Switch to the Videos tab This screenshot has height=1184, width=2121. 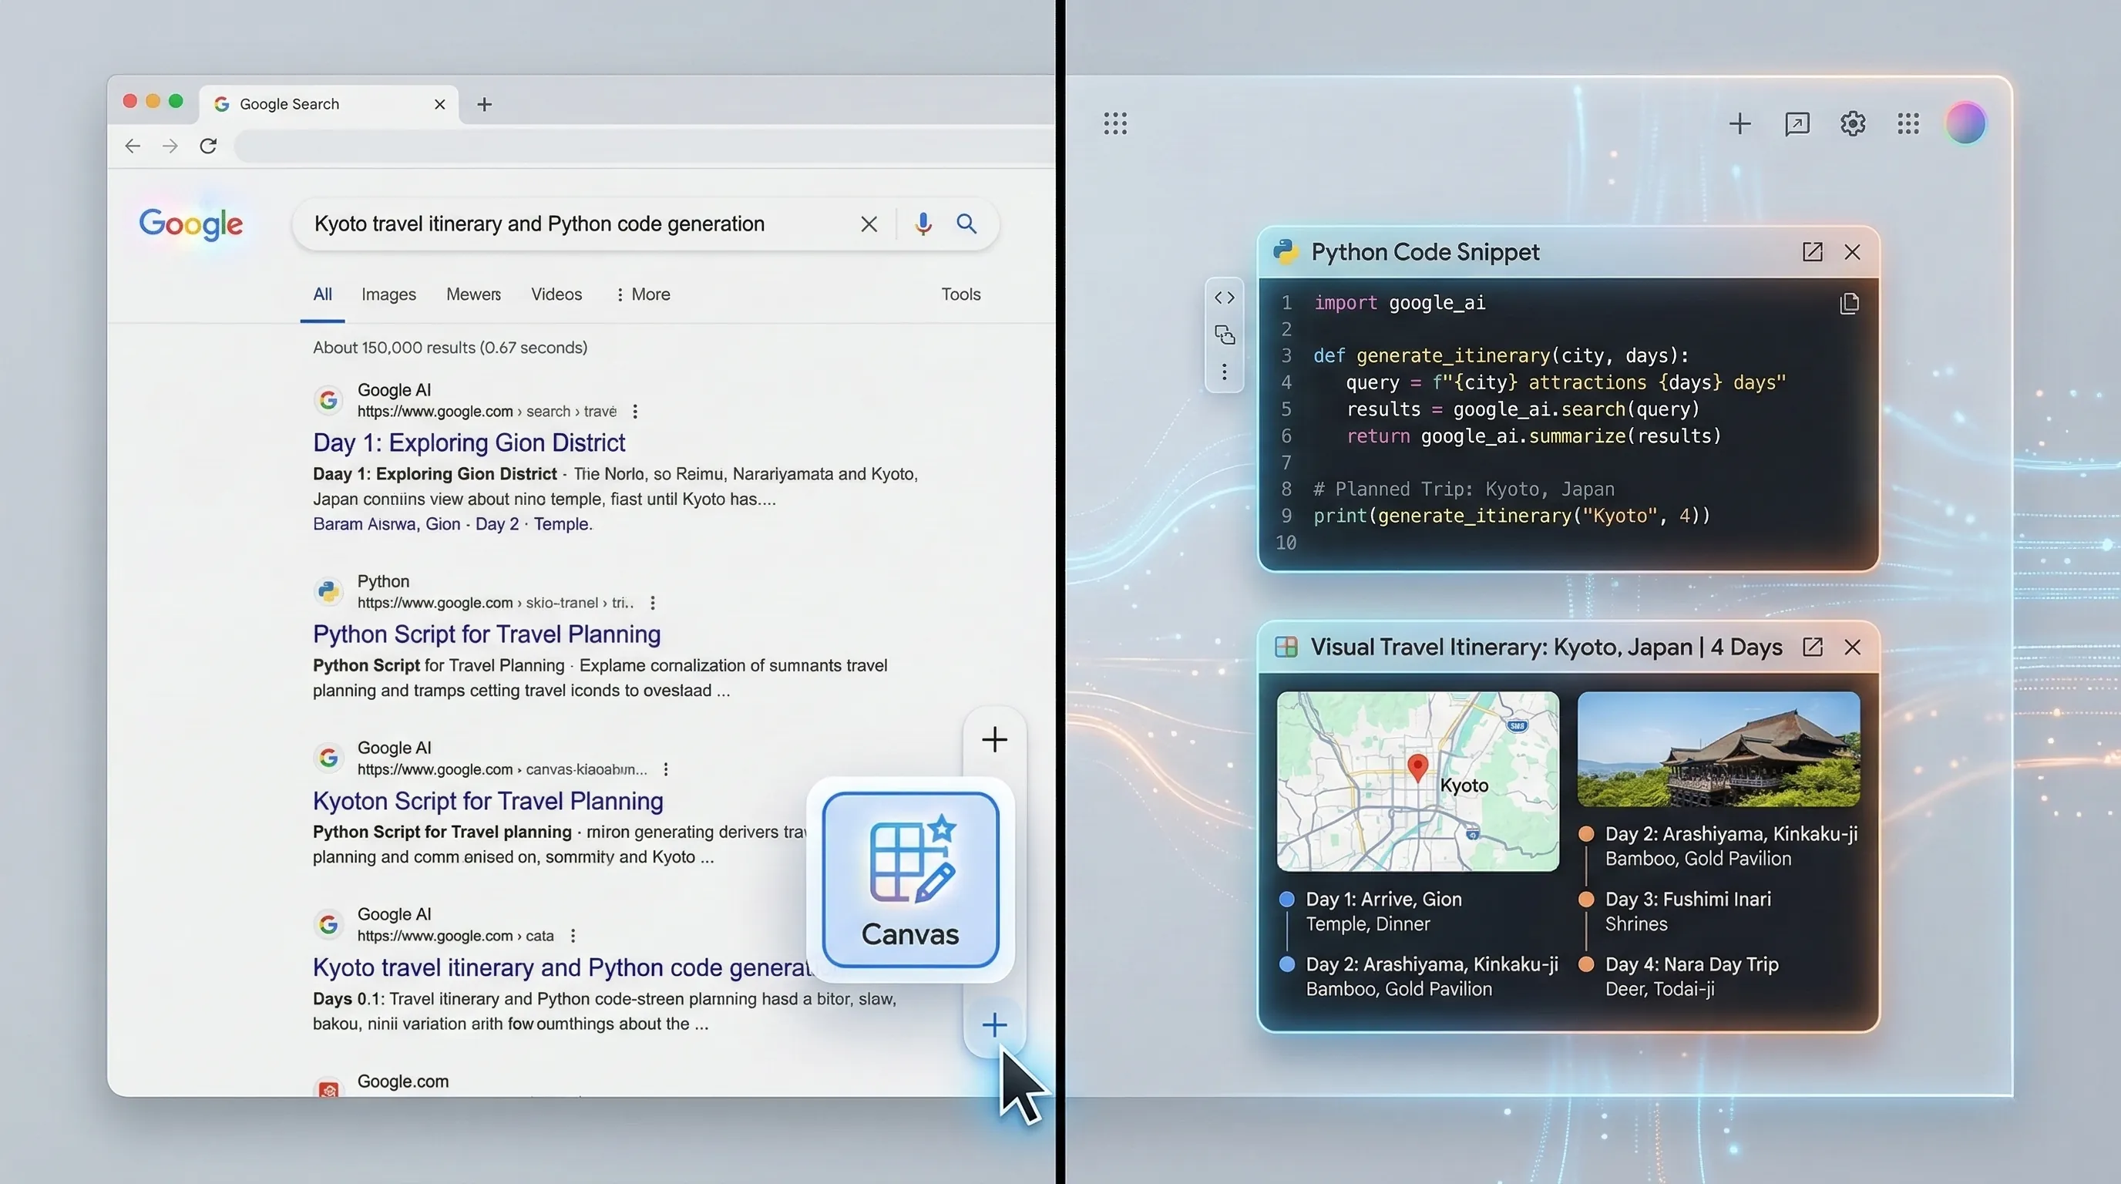tap(556, 294)
